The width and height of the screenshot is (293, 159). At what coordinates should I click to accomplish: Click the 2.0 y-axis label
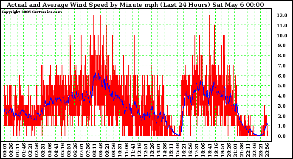(x=282, y=116)
